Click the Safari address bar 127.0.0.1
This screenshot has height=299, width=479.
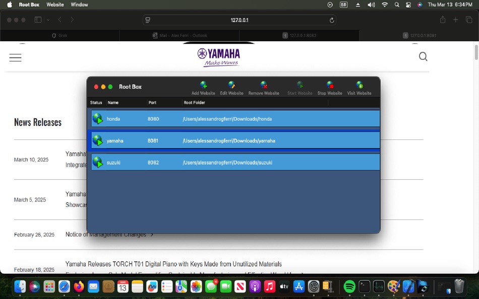click(239, 20)
